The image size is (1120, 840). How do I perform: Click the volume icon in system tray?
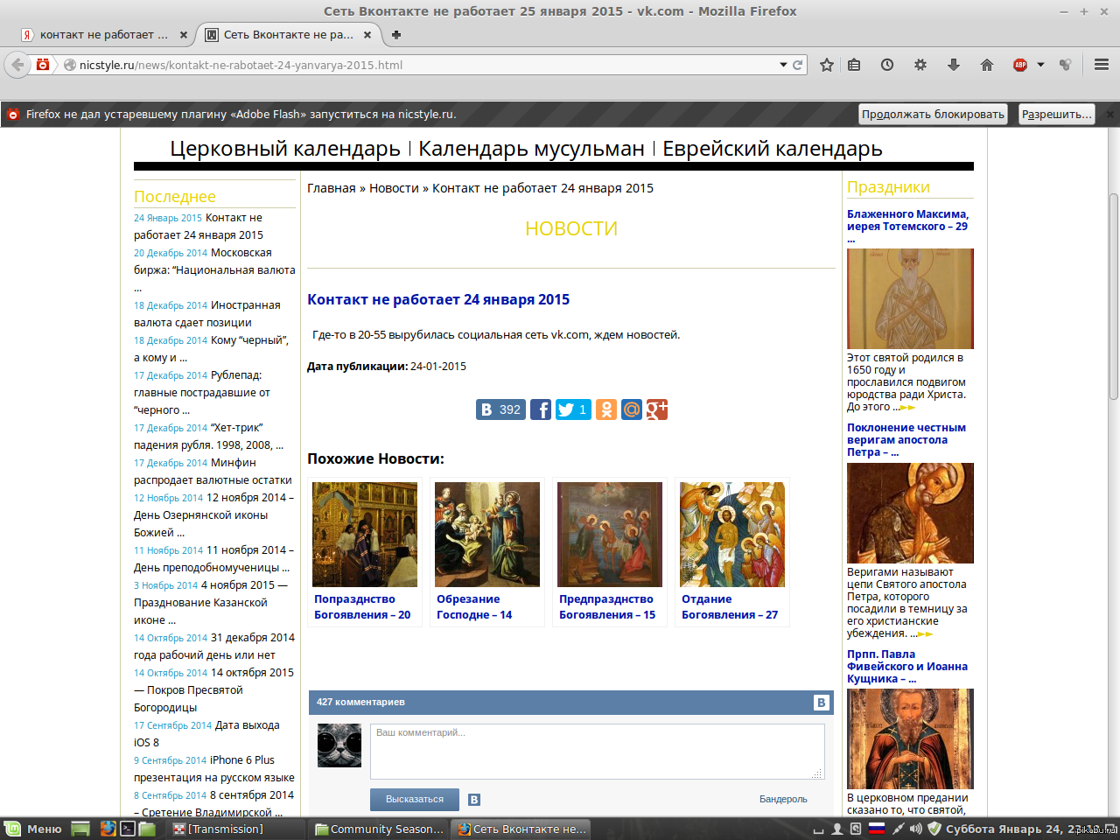tap(915, 829)
